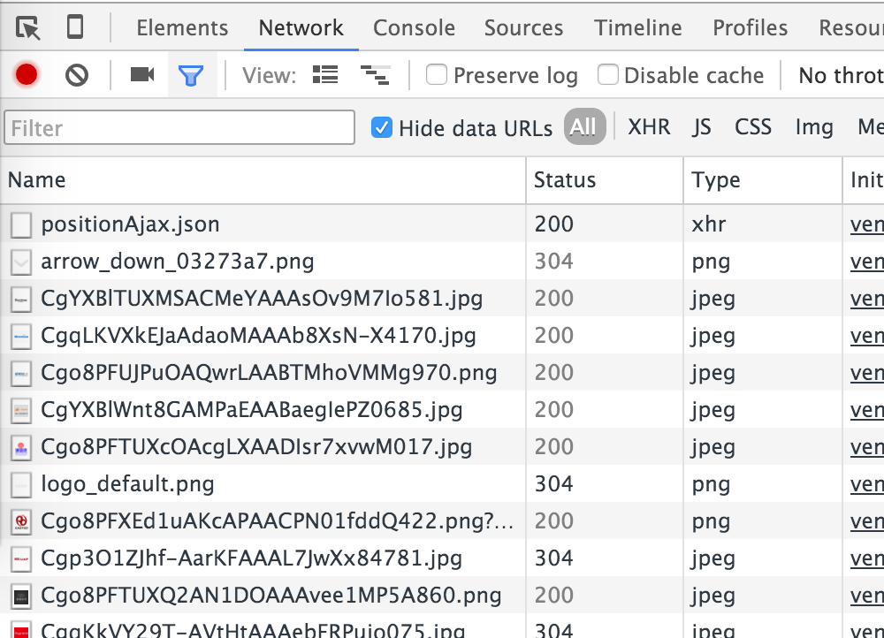This screenshot has height=638, width=884.
Task: Sort requests by the Status column header
Action: pos(565,180)
